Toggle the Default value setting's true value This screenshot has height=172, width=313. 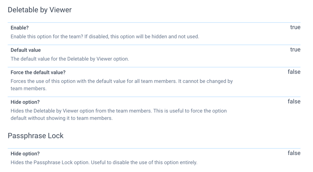[295, 50]
